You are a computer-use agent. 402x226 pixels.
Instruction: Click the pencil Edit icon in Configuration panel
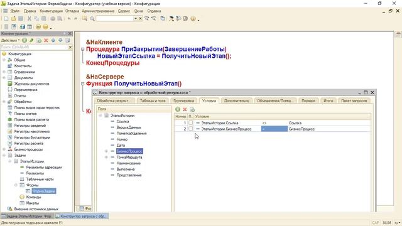[x=31, y=40]
